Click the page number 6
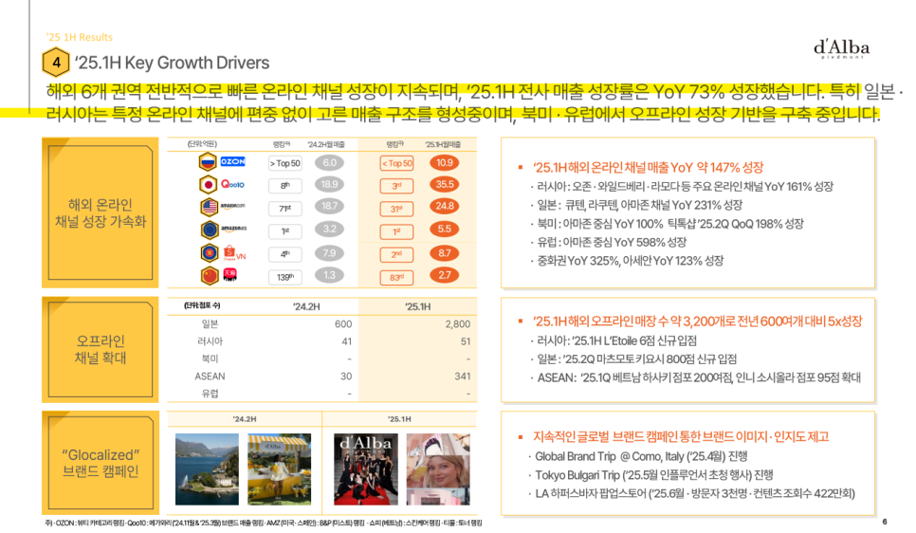 point(885,522)
